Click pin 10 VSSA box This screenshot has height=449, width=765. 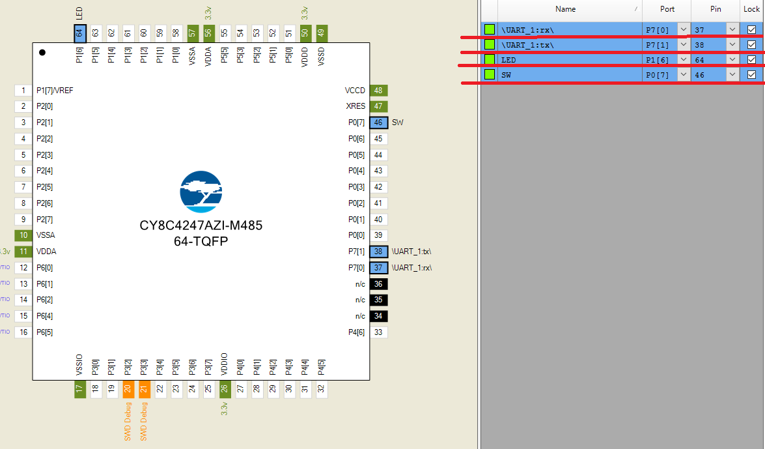(23, 235)
